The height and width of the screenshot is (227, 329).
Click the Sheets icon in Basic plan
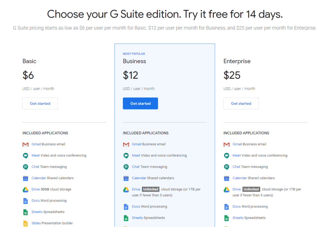(x=25, y=212)
